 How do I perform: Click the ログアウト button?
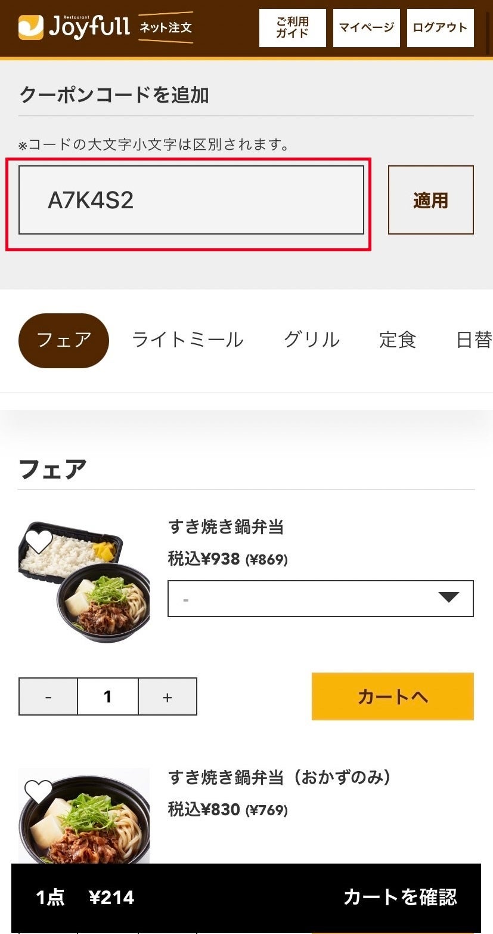[x=441, y=28]
